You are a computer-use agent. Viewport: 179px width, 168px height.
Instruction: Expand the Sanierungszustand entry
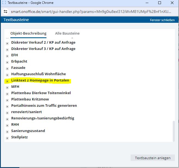pyautogui.click(x=7, y=131)
